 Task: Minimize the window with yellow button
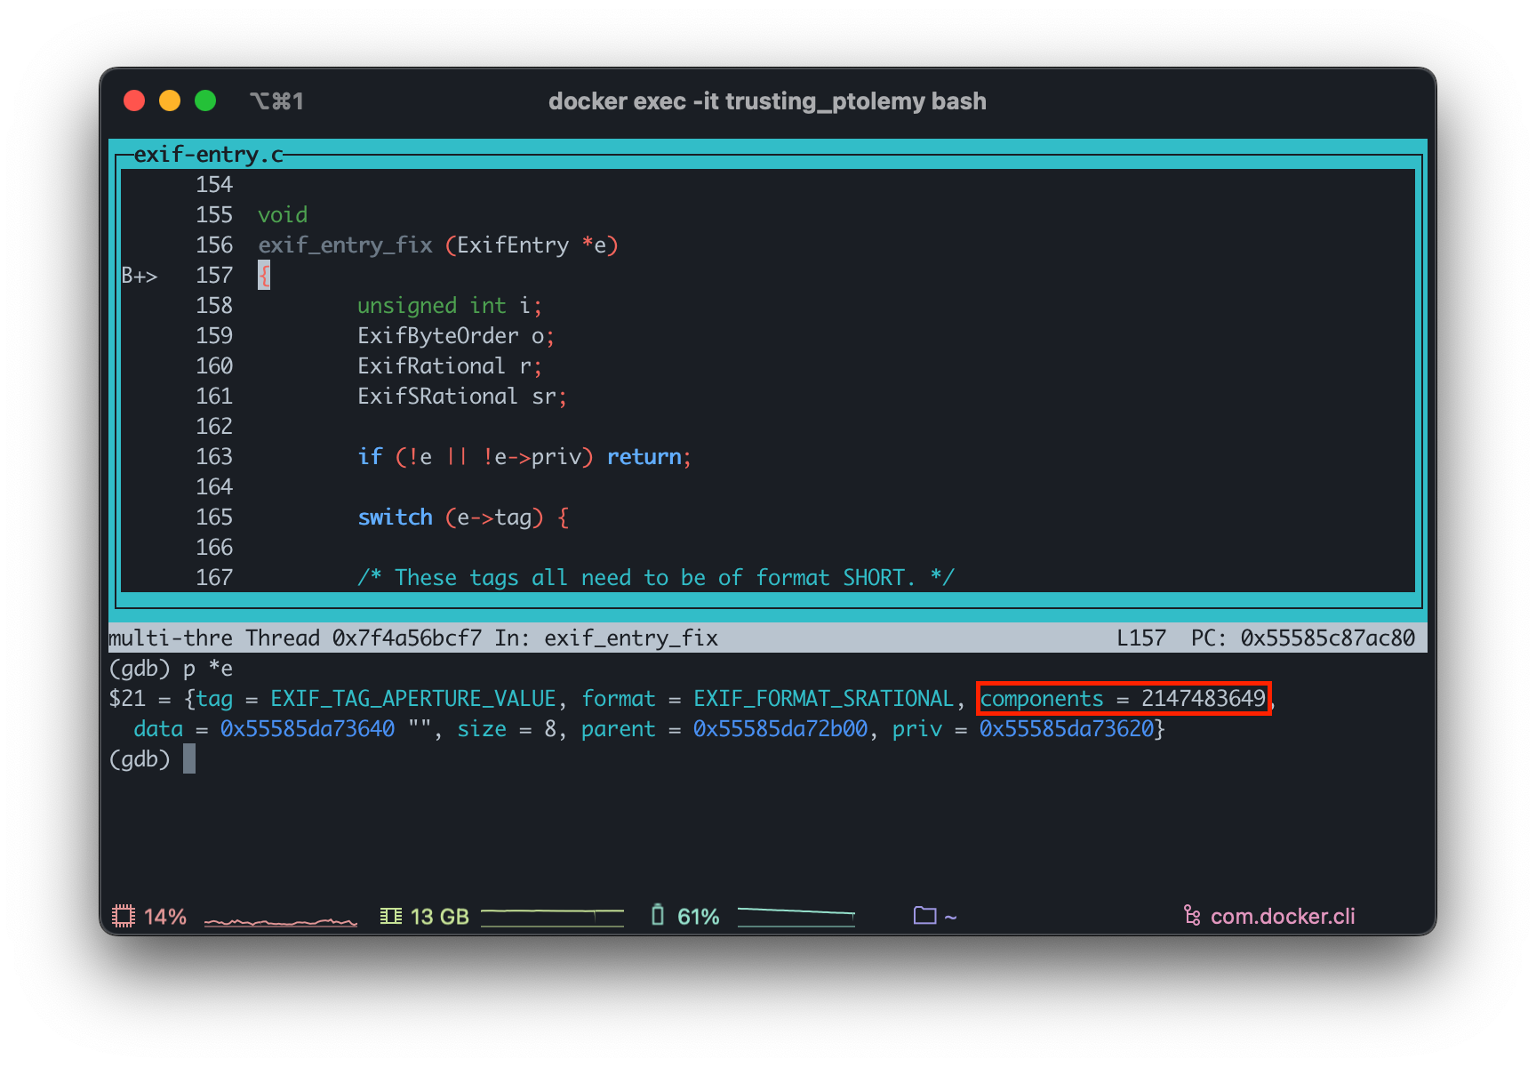point(170,101)
